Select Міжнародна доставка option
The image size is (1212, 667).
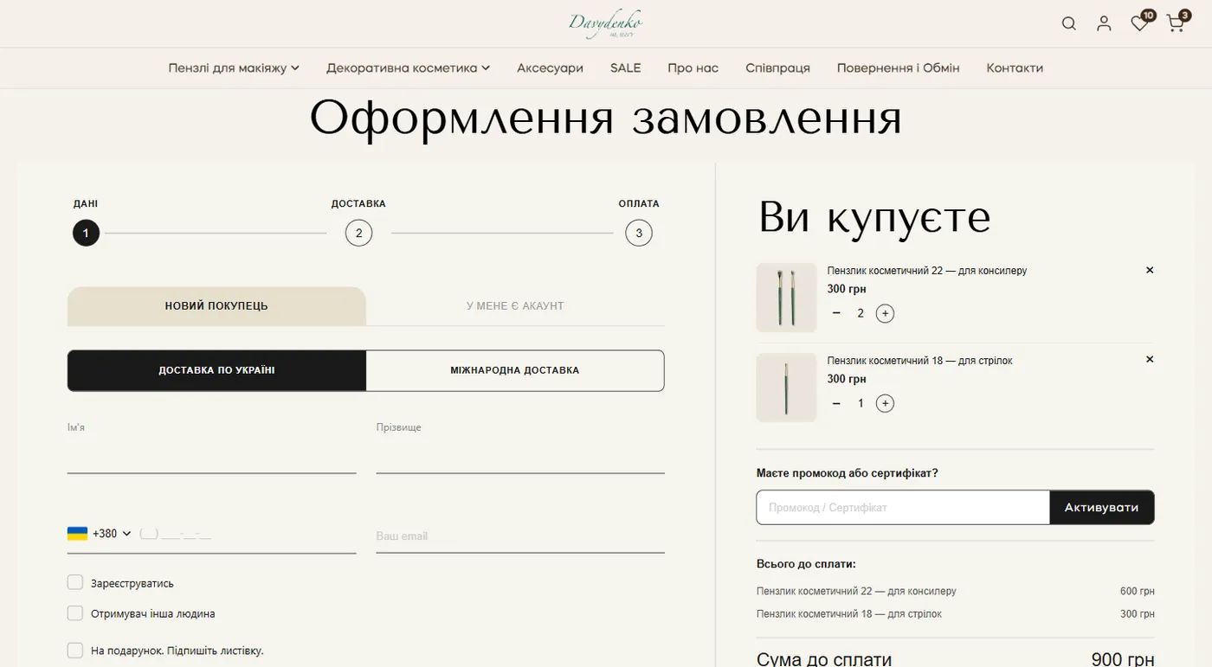tap(515, 370)
